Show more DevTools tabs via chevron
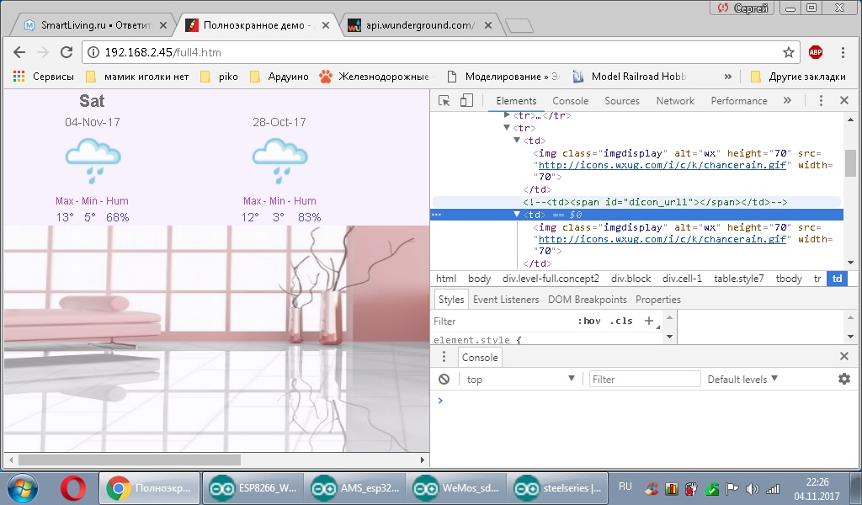 [787, 101]
